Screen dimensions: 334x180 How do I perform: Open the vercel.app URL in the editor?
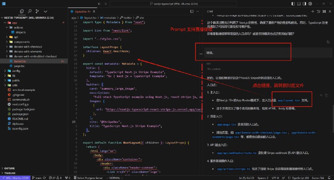coord(154,110)
